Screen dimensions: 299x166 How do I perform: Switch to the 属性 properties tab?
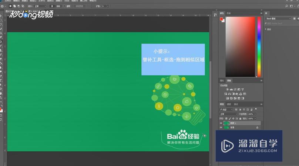coord(222,81)
